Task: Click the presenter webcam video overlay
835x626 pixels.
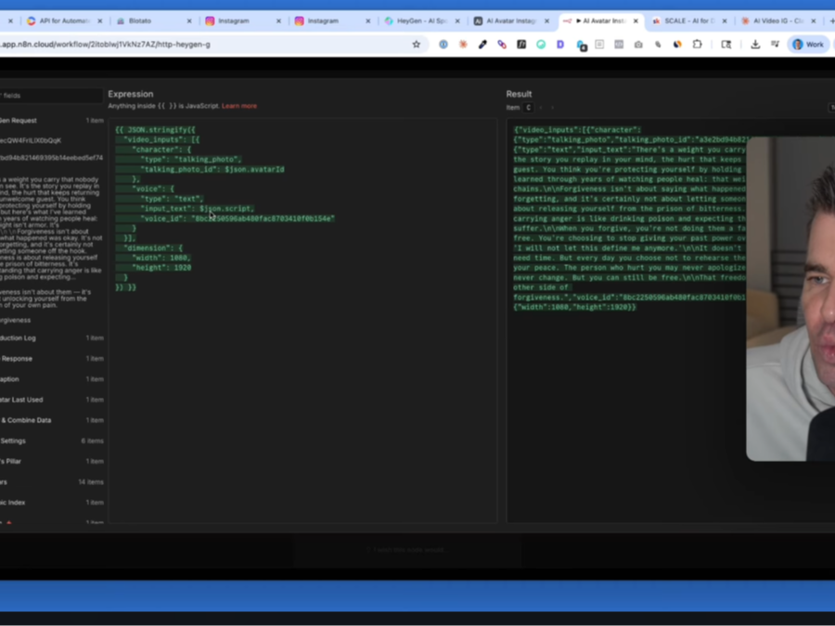Action: 790,299
